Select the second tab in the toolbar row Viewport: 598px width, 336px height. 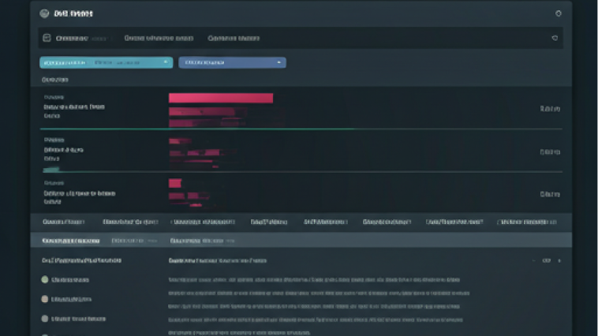159,38
